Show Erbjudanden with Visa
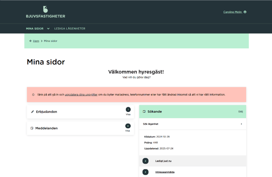 click(x=128, y=114)
